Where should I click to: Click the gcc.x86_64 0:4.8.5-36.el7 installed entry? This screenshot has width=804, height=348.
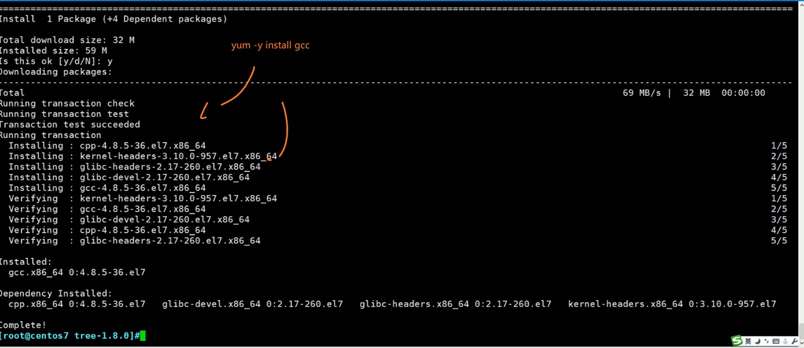click(x=77, y=272)
